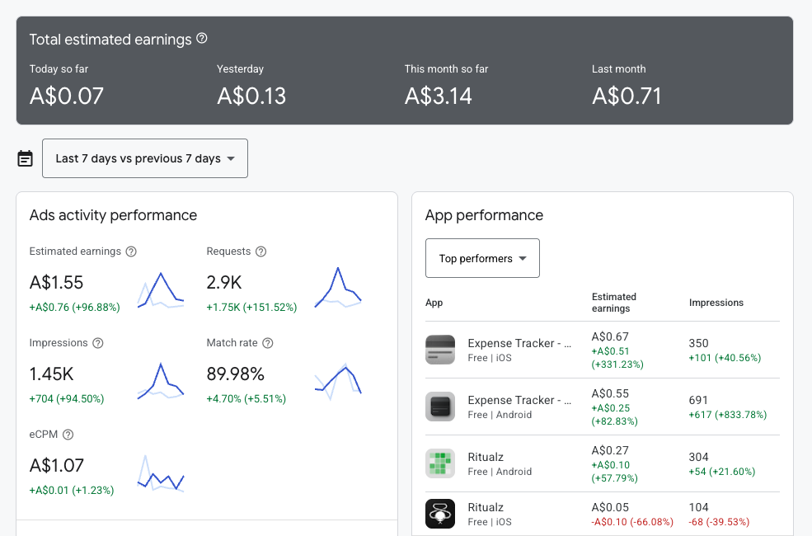Click the Expense Tracker Android app icon
This screenshot has height=536, width=812.
point(440,406)
